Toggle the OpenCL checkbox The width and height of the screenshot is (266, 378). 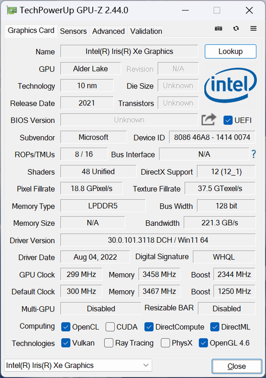(65, 327)
